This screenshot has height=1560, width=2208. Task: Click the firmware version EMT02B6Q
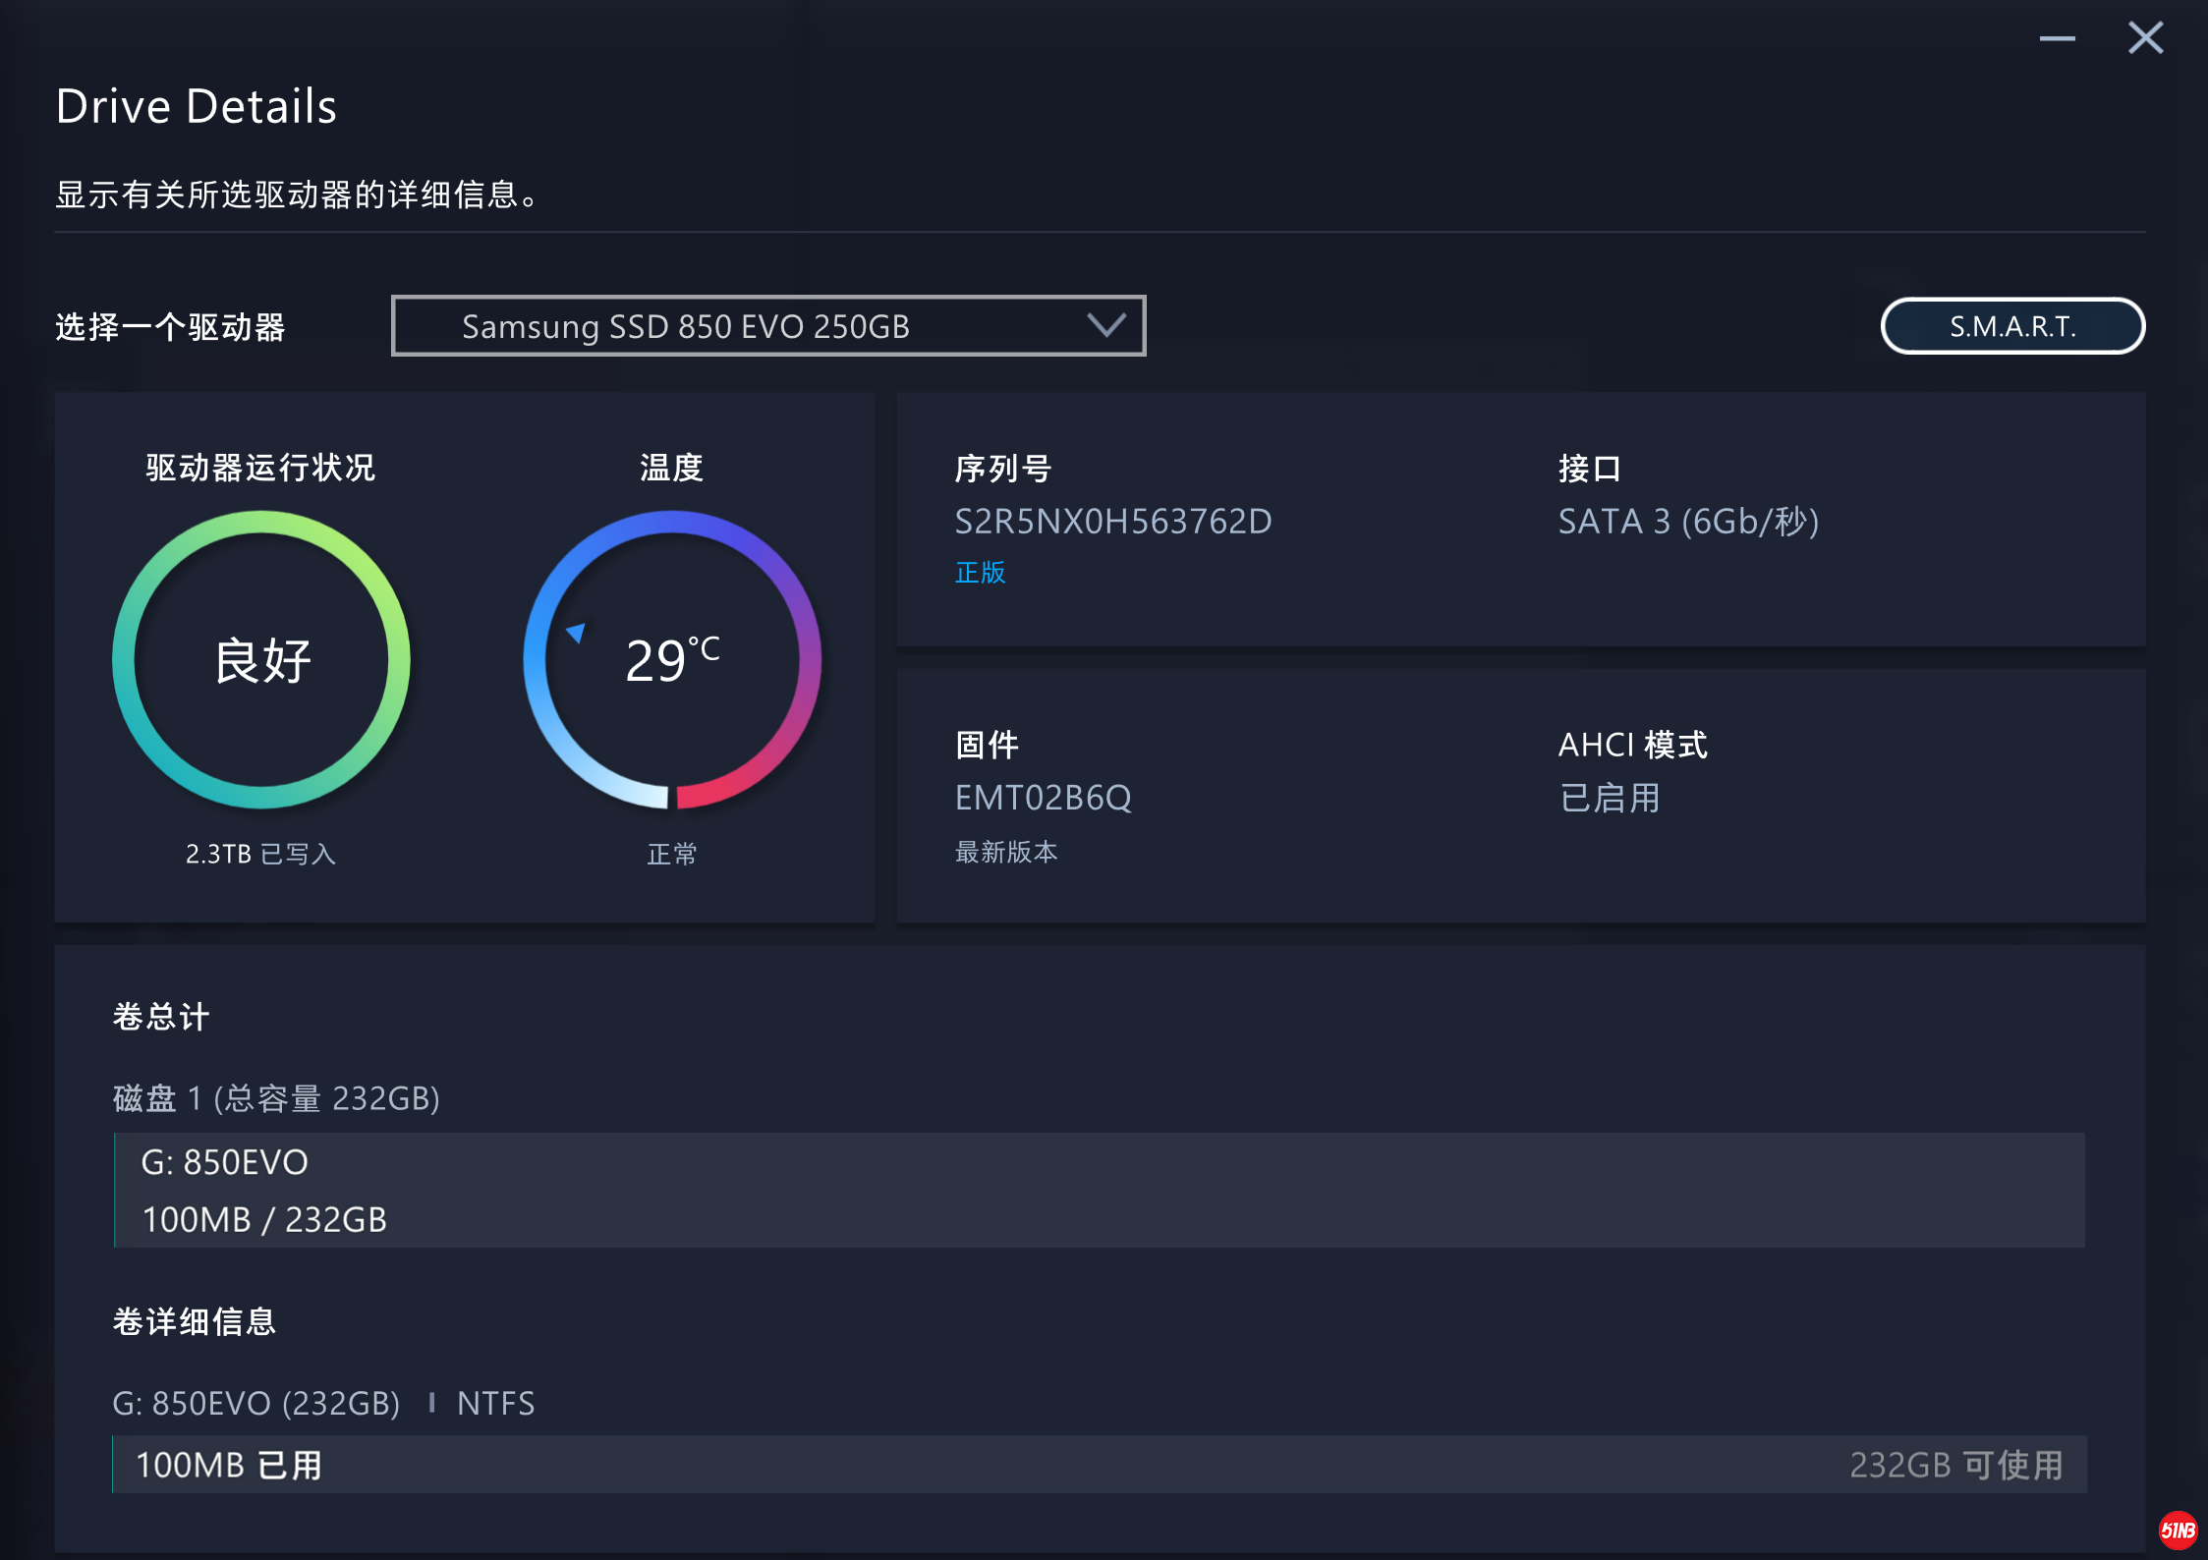click(x=1043, y=798)
